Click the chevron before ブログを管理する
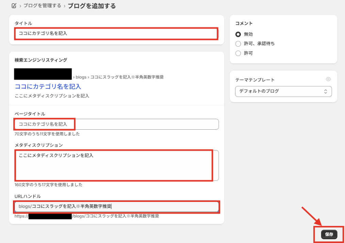 pyautogui.click(x=20, y=6)
